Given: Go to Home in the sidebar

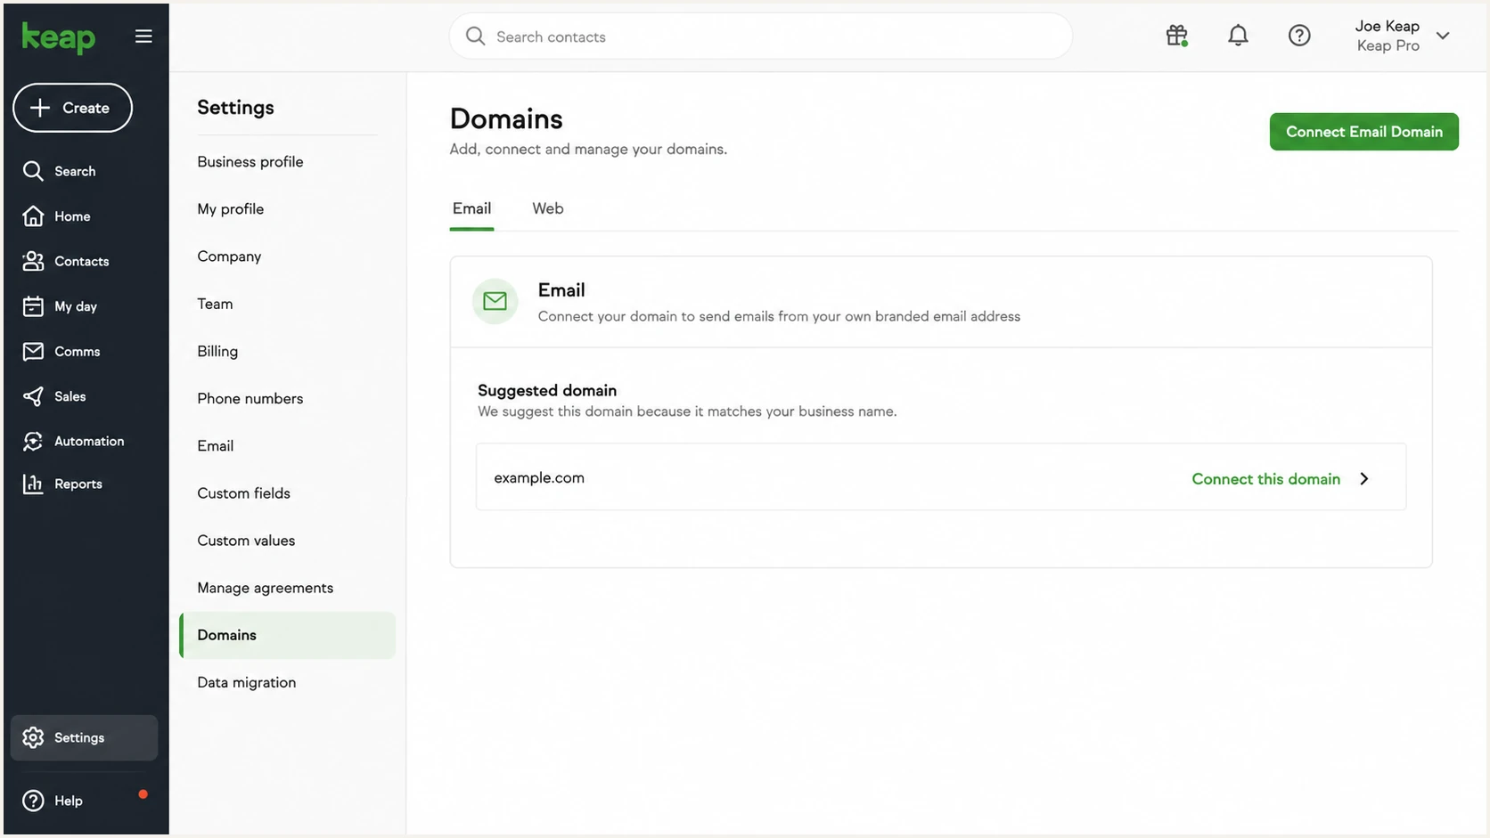Looking at the screenshot, I should (56, 216).
